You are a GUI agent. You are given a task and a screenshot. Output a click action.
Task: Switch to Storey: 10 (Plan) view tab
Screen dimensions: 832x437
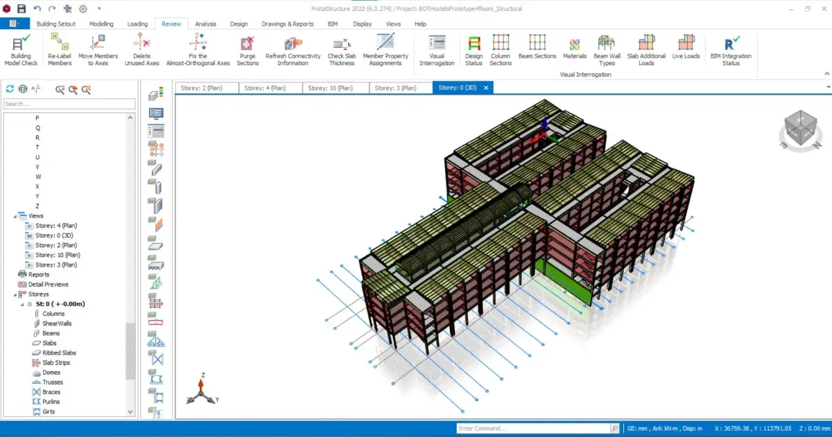(x=336, y=88)
